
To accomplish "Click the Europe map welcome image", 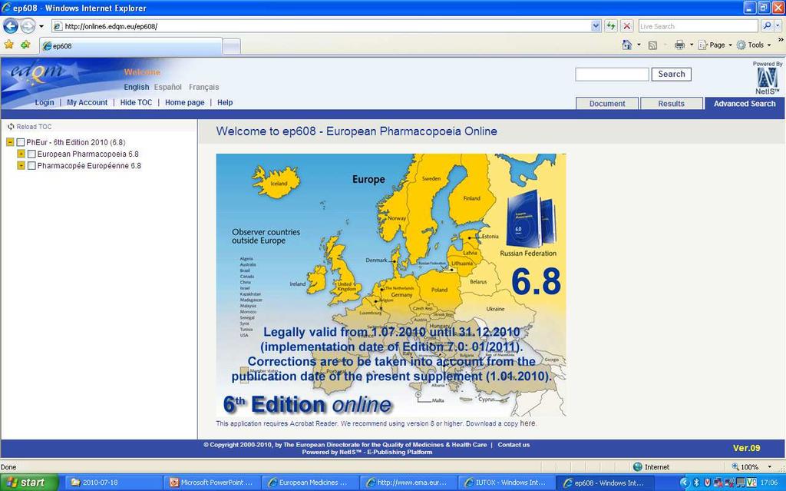I will 391,284.
